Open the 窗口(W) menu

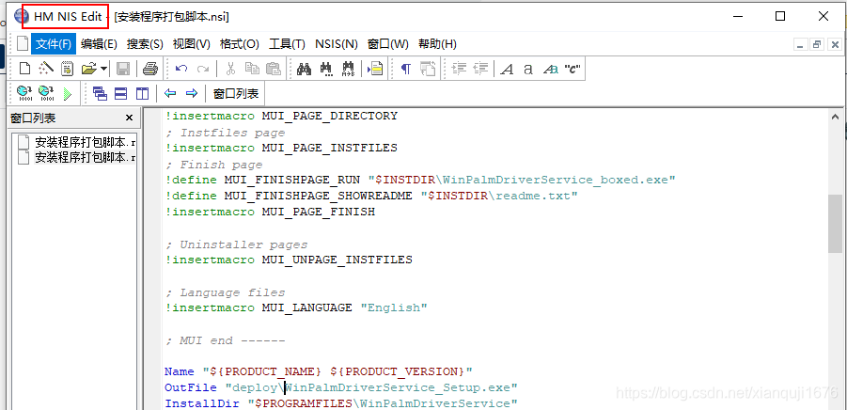388,44
